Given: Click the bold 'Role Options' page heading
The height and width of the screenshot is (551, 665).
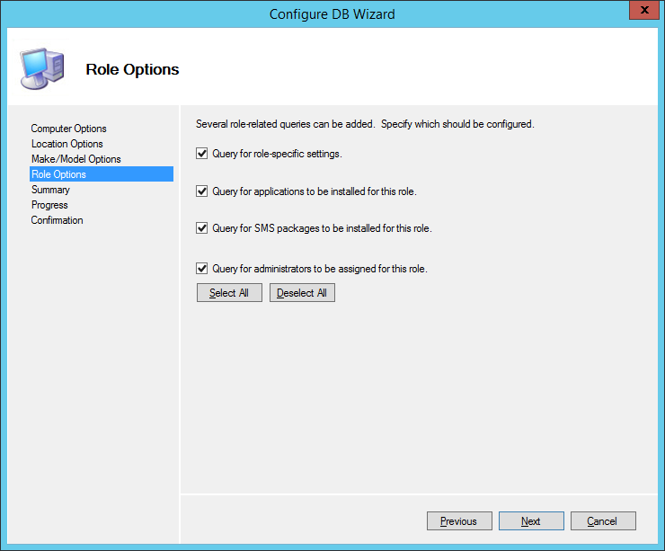Looking at the screenshot, I should pyautogui.click(x=132, y=69).
